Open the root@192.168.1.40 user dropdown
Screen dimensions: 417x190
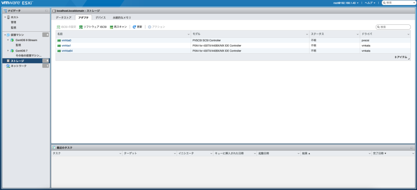346,3
